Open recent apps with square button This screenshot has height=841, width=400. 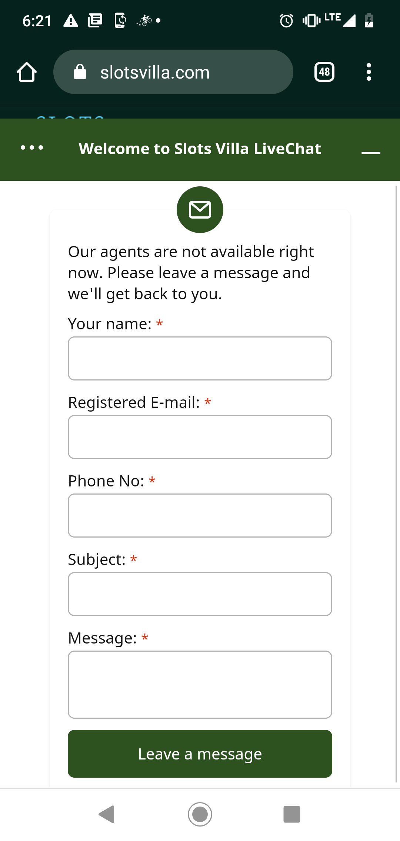pyautogui.click(x=291, y=814)
